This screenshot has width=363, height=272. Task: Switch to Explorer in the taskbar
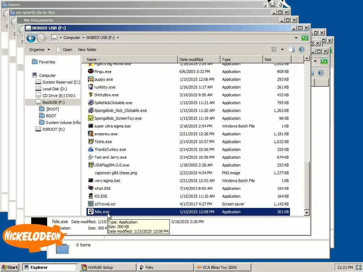pyautogui.click(x=49, y=267)
